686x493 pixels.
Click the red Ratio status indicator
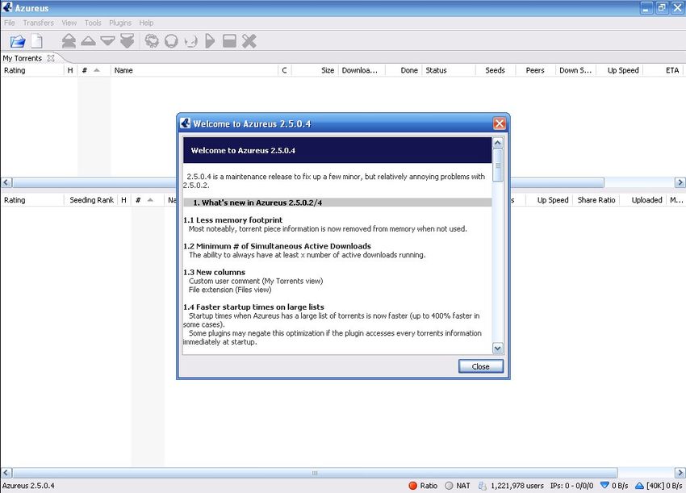(412, 486)
